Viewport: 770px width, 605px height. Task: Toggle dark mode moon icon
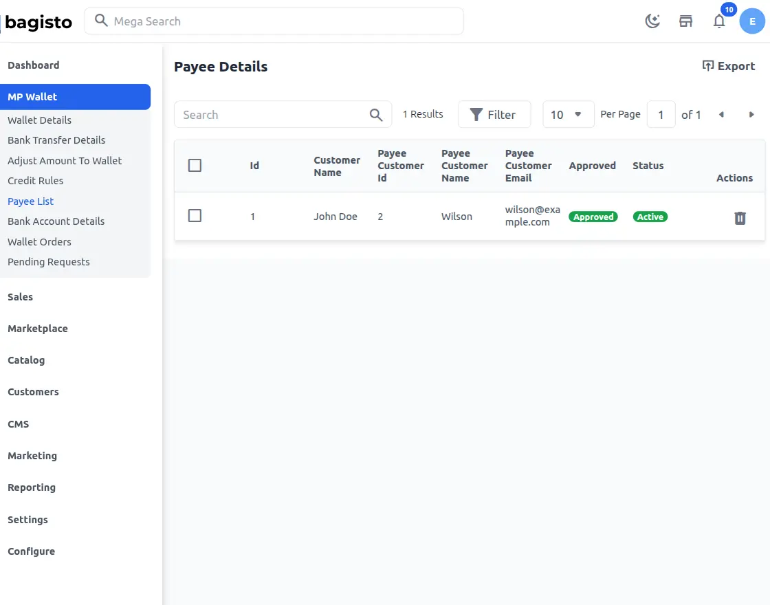click(x=652, y=21)
